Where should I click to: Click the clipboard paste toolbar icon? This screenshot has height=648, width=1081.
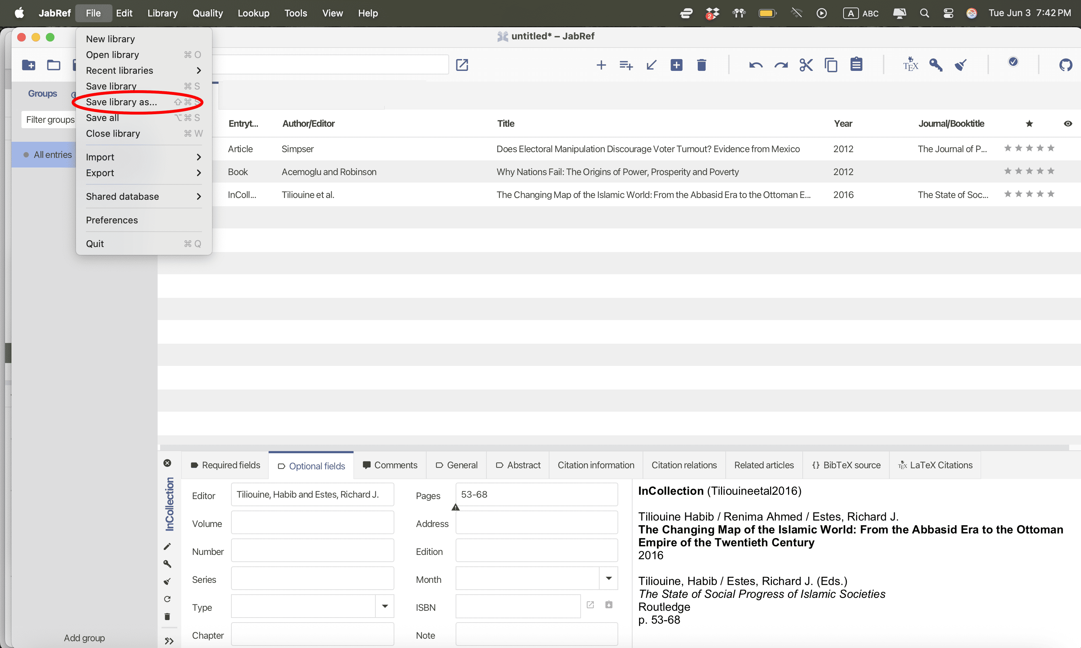point(856,65)
